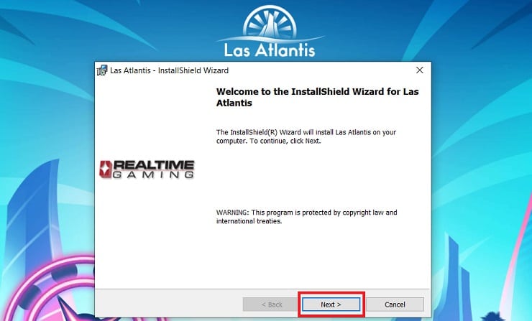The width and height of the screenshot is (532, 321).
Task: Cancel the Las Atlantis installation
Action: pyautogui.click(x=395, y=304)
